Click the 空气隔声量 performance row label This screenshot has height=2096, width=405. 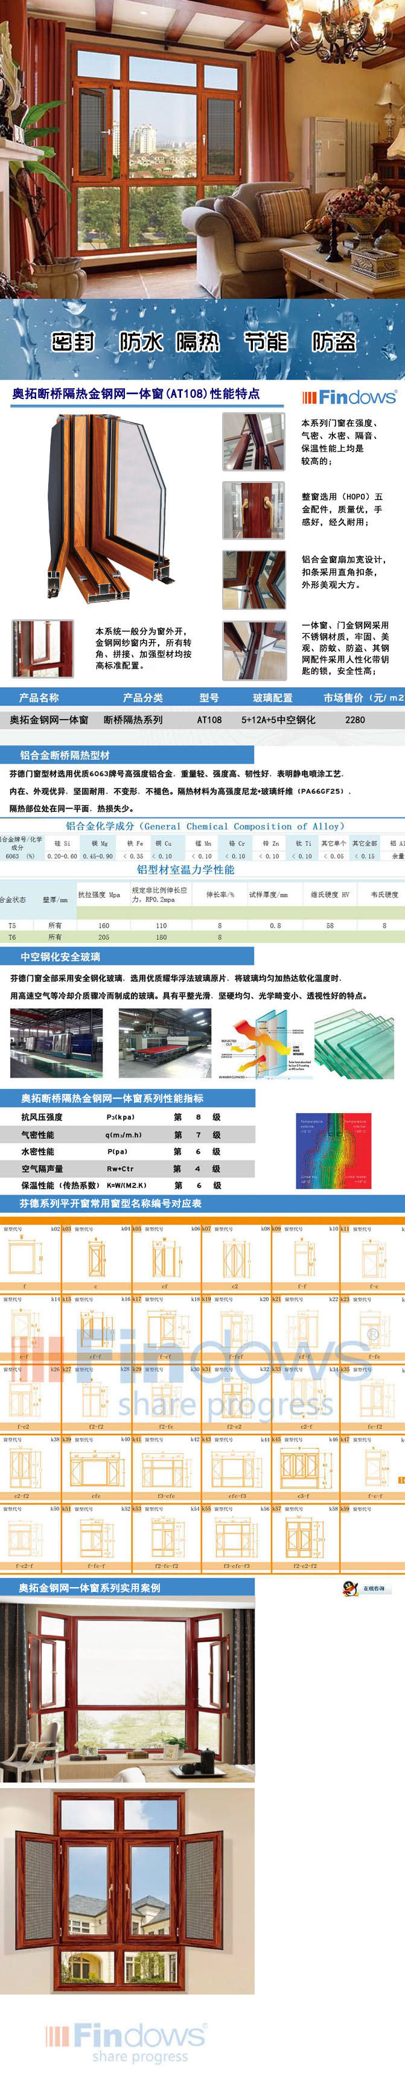coord(42,1168)
